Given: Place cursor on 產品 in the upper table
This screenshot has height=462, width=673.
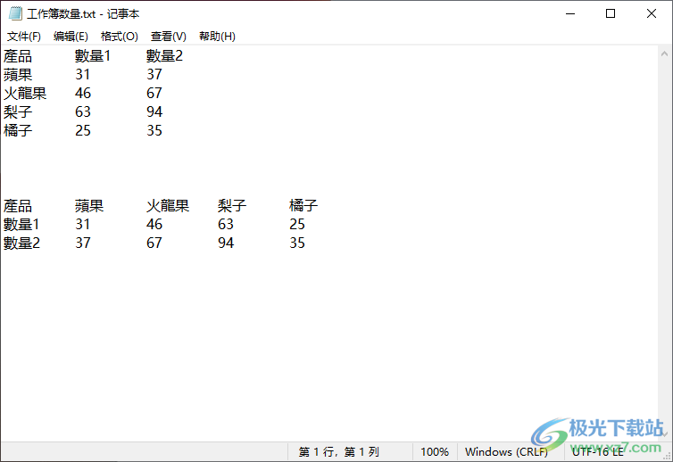Looking at the screenshot, I should point(18,56).
